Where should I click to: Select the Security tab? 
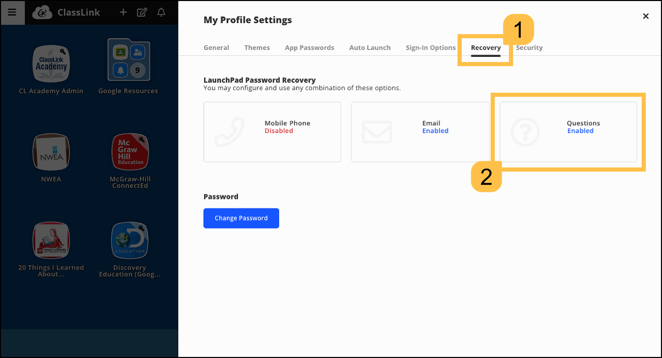[x=529, y=48]
